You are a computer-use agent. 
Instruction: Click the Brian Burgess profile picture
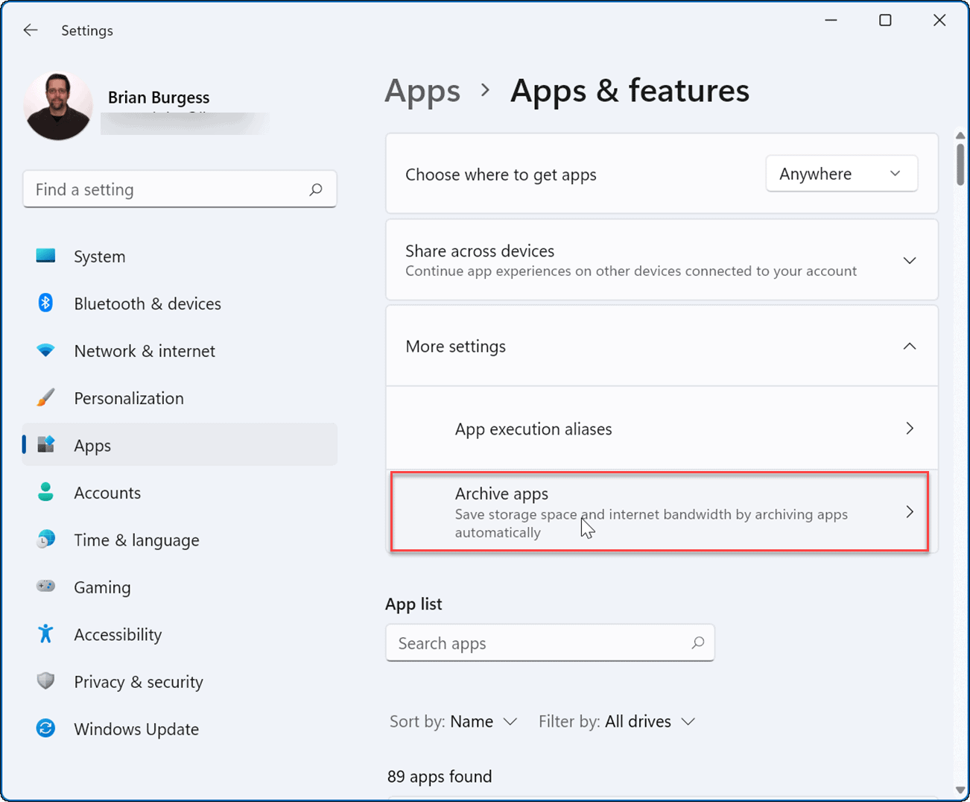click(x=57, y=105)
